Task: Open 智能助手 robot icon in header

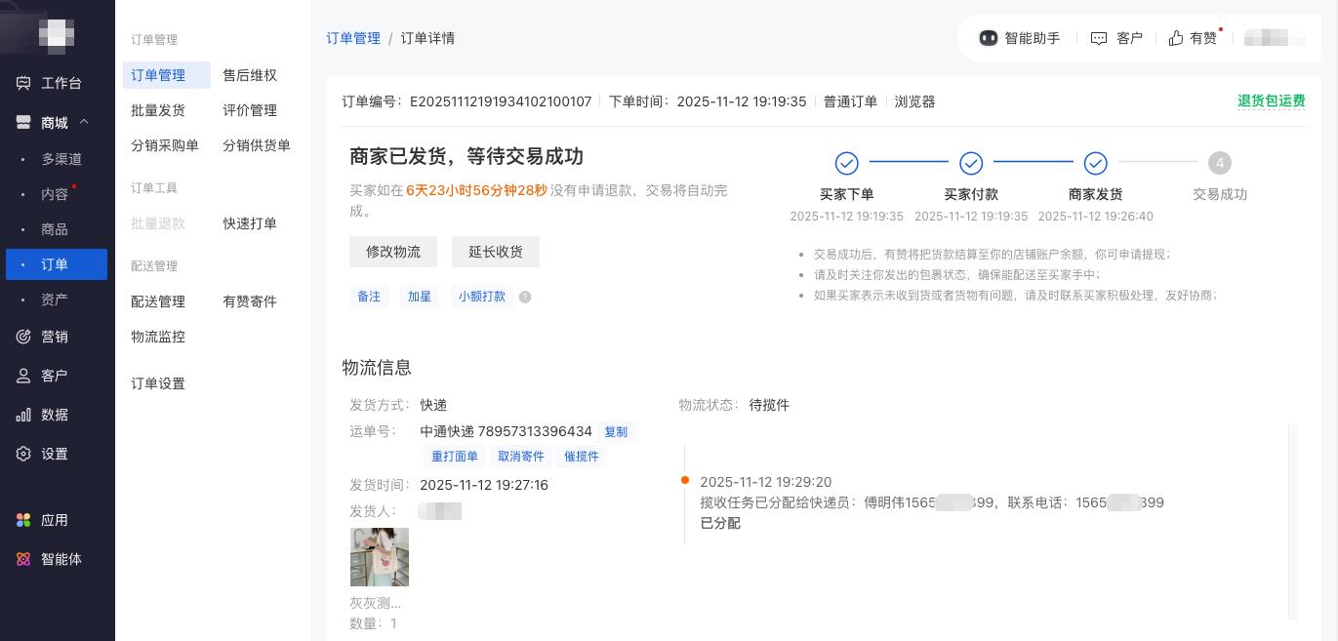Action: tap(989, 38)
